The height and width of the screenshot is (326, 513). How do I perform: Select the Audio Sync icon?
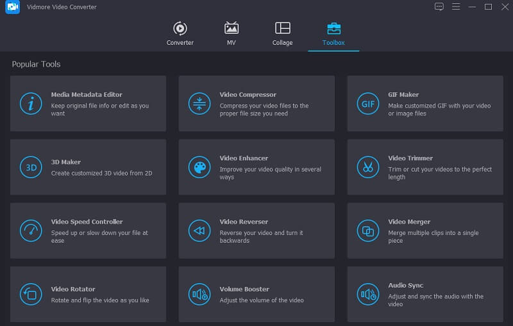pos(367,294)
